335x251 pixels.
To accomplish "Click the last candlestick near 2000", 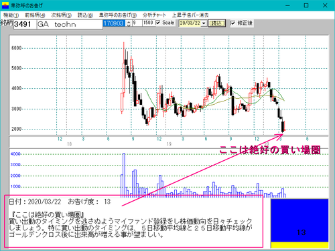I will coord(284,125).
